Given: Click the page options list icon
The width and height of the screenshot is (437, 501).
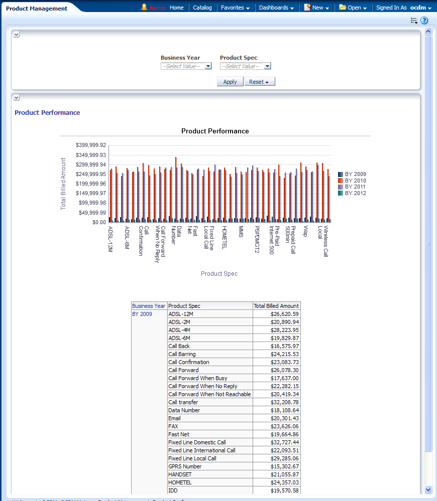Looking at the screenshot, I should click(414, 21).
